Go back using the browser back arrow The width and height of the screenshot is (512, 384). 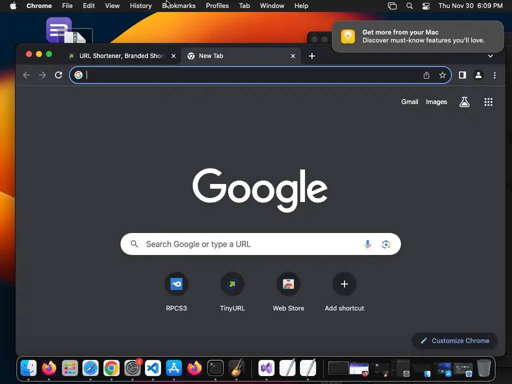26,75
